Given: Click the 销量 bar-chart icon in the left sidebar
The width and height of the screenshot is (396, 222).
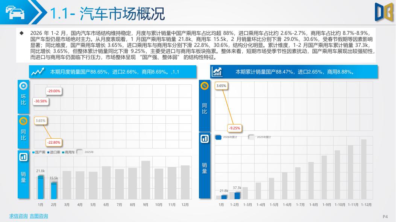Looking at the screenshot, I should pyautogui.click(x=23, y=157).
